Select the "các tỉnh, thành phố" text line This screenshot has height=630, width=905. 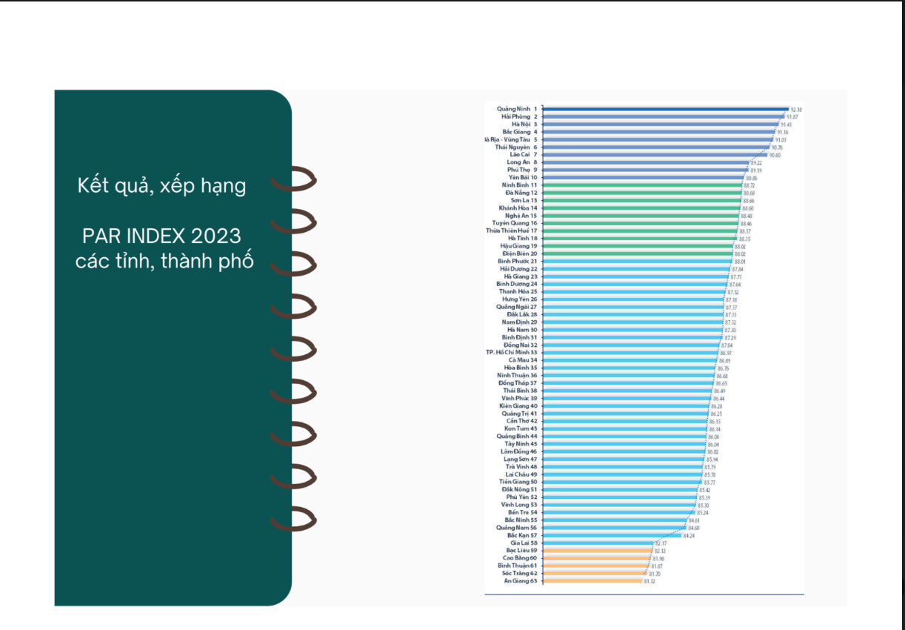(164, 262)
